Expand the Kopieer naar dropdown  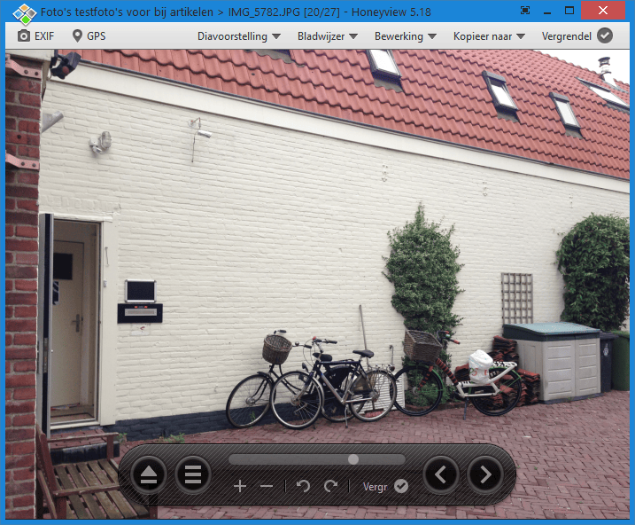pyautogui.click(x=489, y=36)
